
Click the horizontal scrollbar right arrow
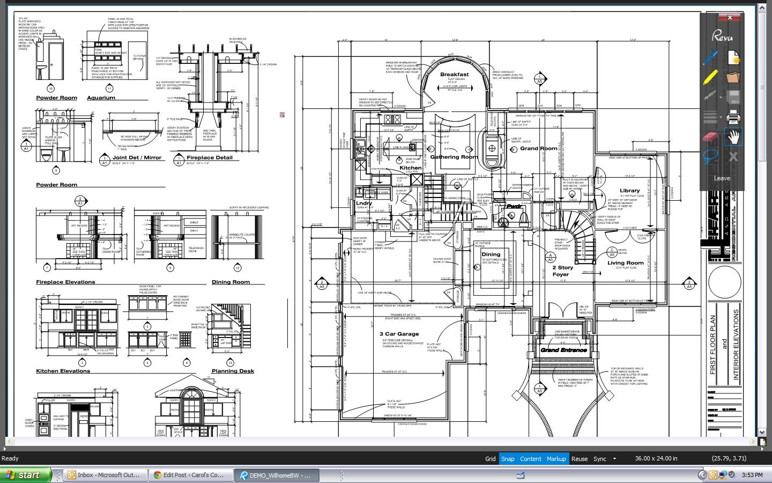(753, 441)
